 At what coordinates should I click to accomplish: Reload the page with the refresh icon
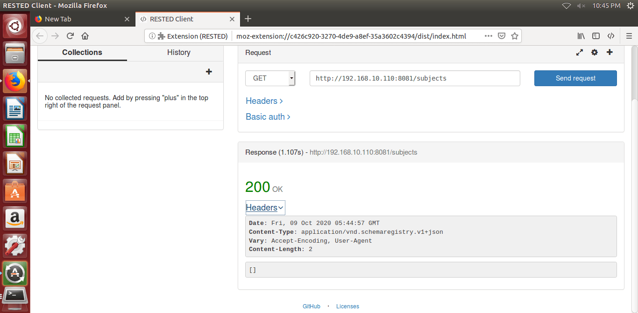(70, 36)
